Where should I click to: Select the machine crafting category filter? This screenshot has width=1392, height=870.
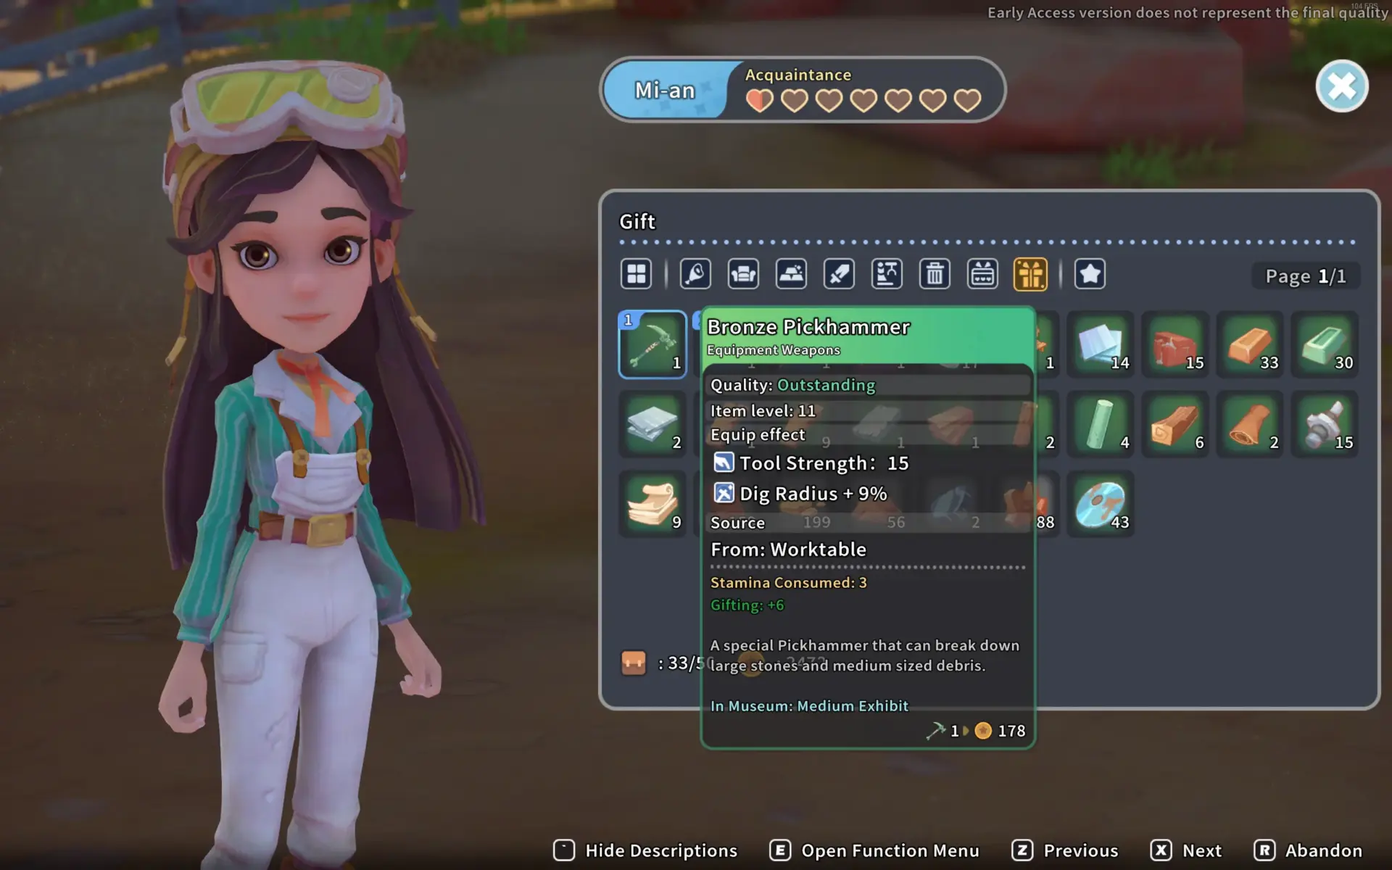click(x=887, y=274)
